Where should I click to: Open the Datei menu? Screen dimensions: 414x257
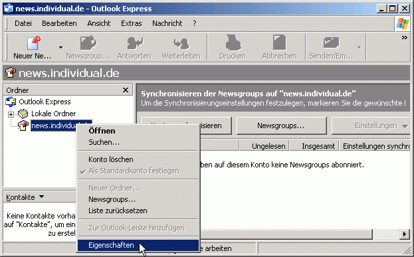(23, 23)
